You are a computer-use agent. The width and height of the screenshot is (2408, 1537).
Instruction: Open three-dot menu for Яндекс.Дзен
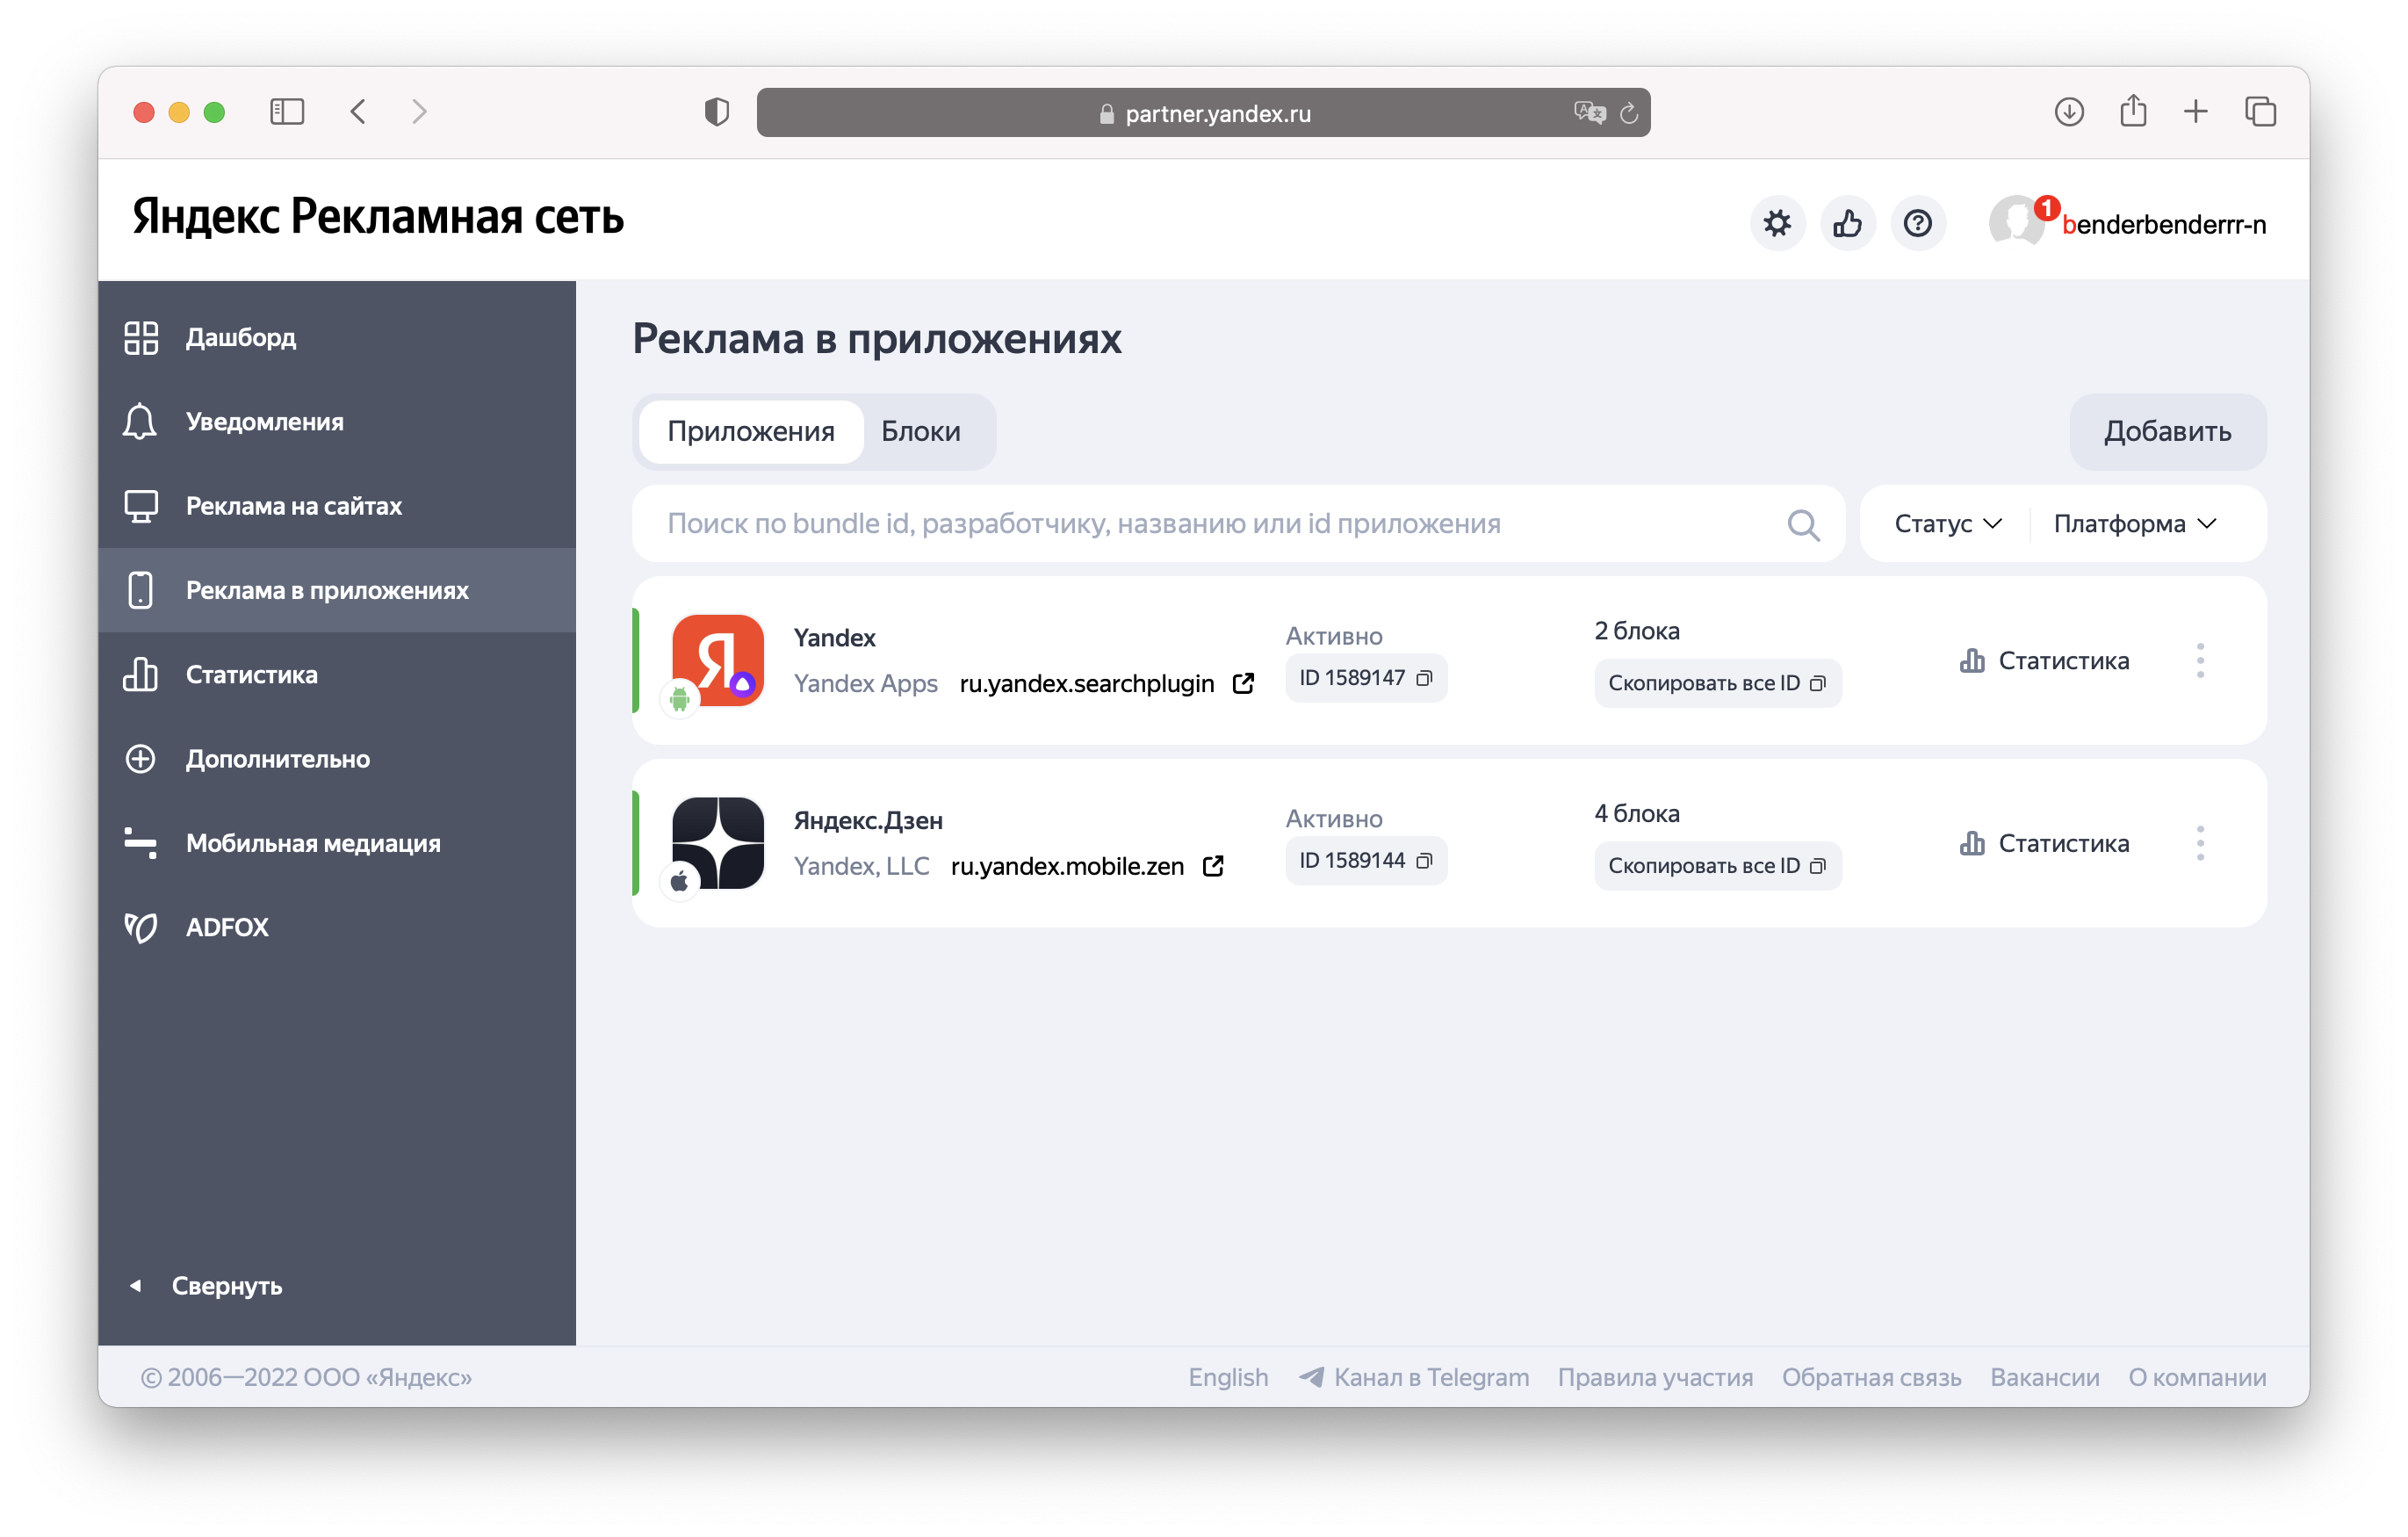[2199, 843]
